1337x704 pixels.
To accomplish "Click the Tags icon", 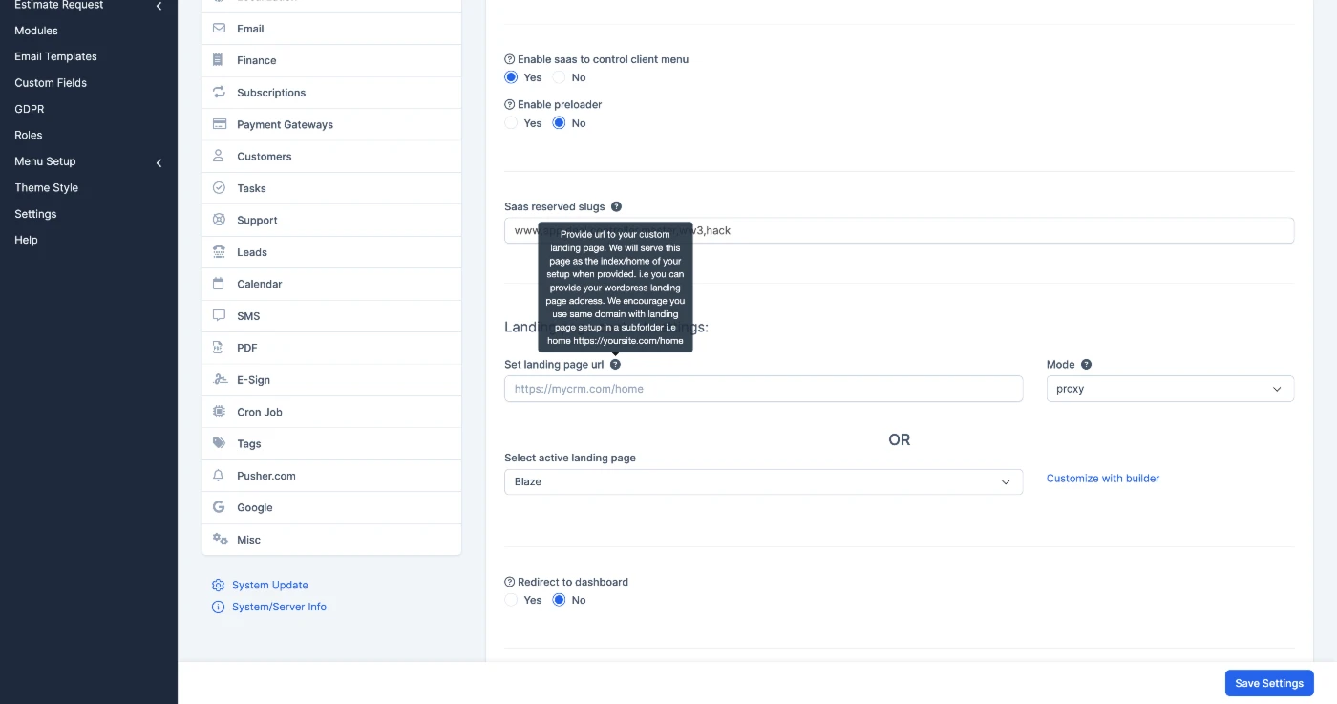I will (219, 443).
